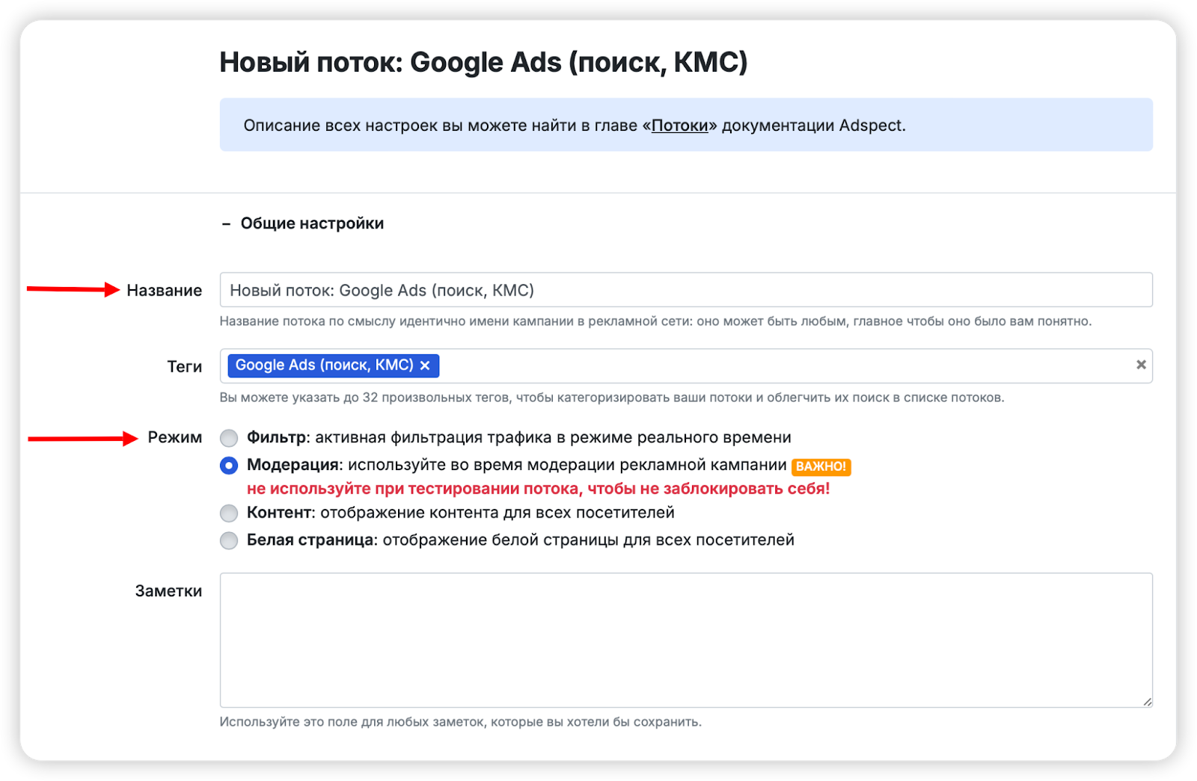Click the Google Ads (поиск, КМС) tag chip
1197x781 pixels.
click(x=324, y=365)
